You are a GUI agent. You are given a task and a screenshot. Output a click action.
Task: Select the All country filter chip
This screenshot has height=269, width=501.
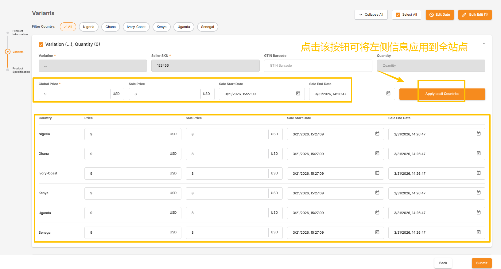click(x=68, y=27)
